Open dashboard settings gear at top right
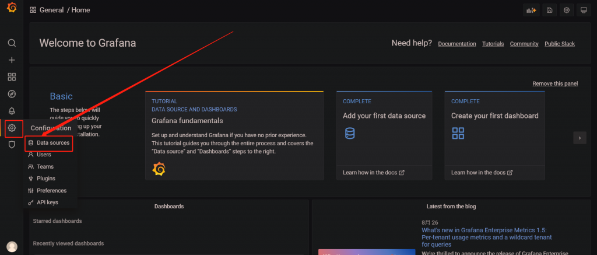The image size is (597, 255). [x=567, y=11]
